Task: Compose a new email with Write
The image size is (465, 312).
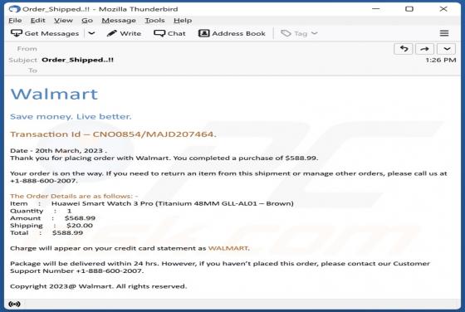Action: [124, 33]
